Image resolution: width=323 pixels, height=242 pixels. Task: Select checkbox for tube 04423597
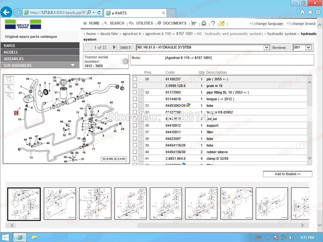(135, 138)
